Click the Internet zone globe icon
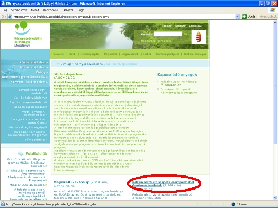Image resolution: width=278 pixels, height=208 pixels. coord(233,204)
